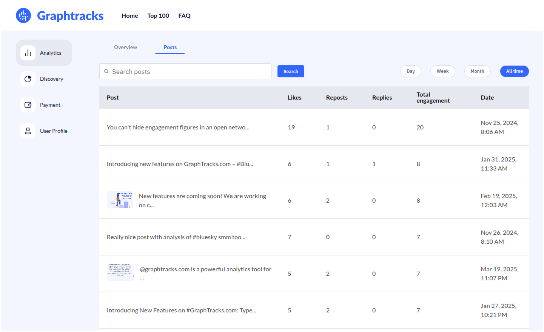
Task: Click the blue Search button
Action: point(291,71)
